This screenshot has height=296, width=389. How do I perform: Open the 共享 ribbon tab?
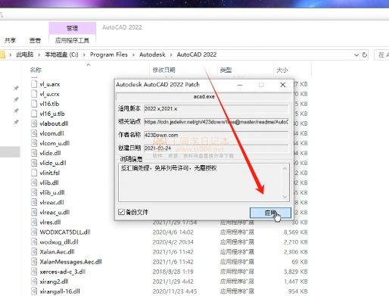click(10, 40)
